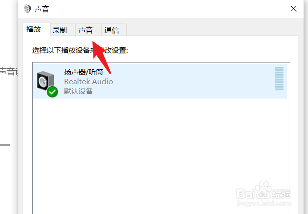
Task: Click the 默认设备 status text
Action: [x=78, y=91]
